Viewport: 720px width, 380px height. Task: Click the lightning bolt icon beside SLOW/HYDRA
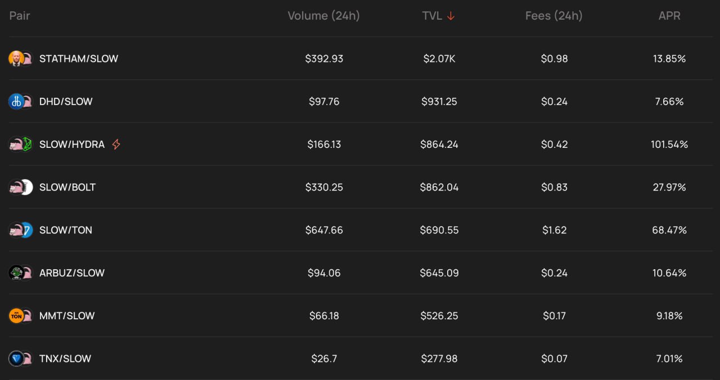coord(116,144)
